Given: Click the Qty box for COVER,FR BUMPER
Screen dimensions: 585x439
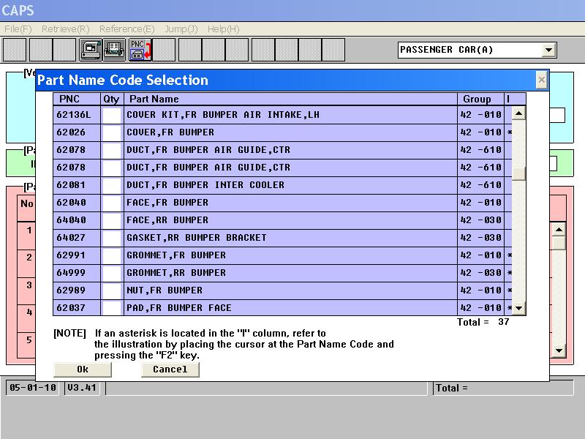Looking at the screenshot, I should (x=112, y=132).
